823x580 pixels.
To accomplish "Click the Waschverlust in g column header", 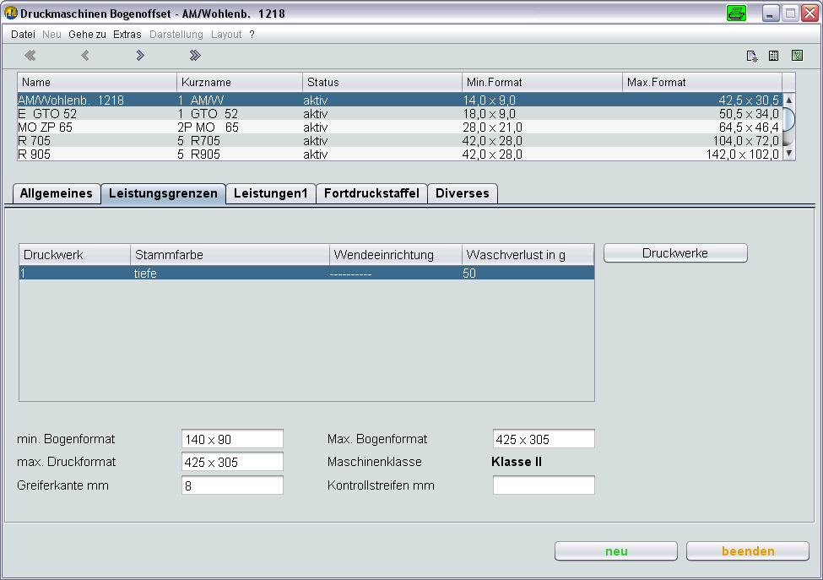I will coord(528,255).
